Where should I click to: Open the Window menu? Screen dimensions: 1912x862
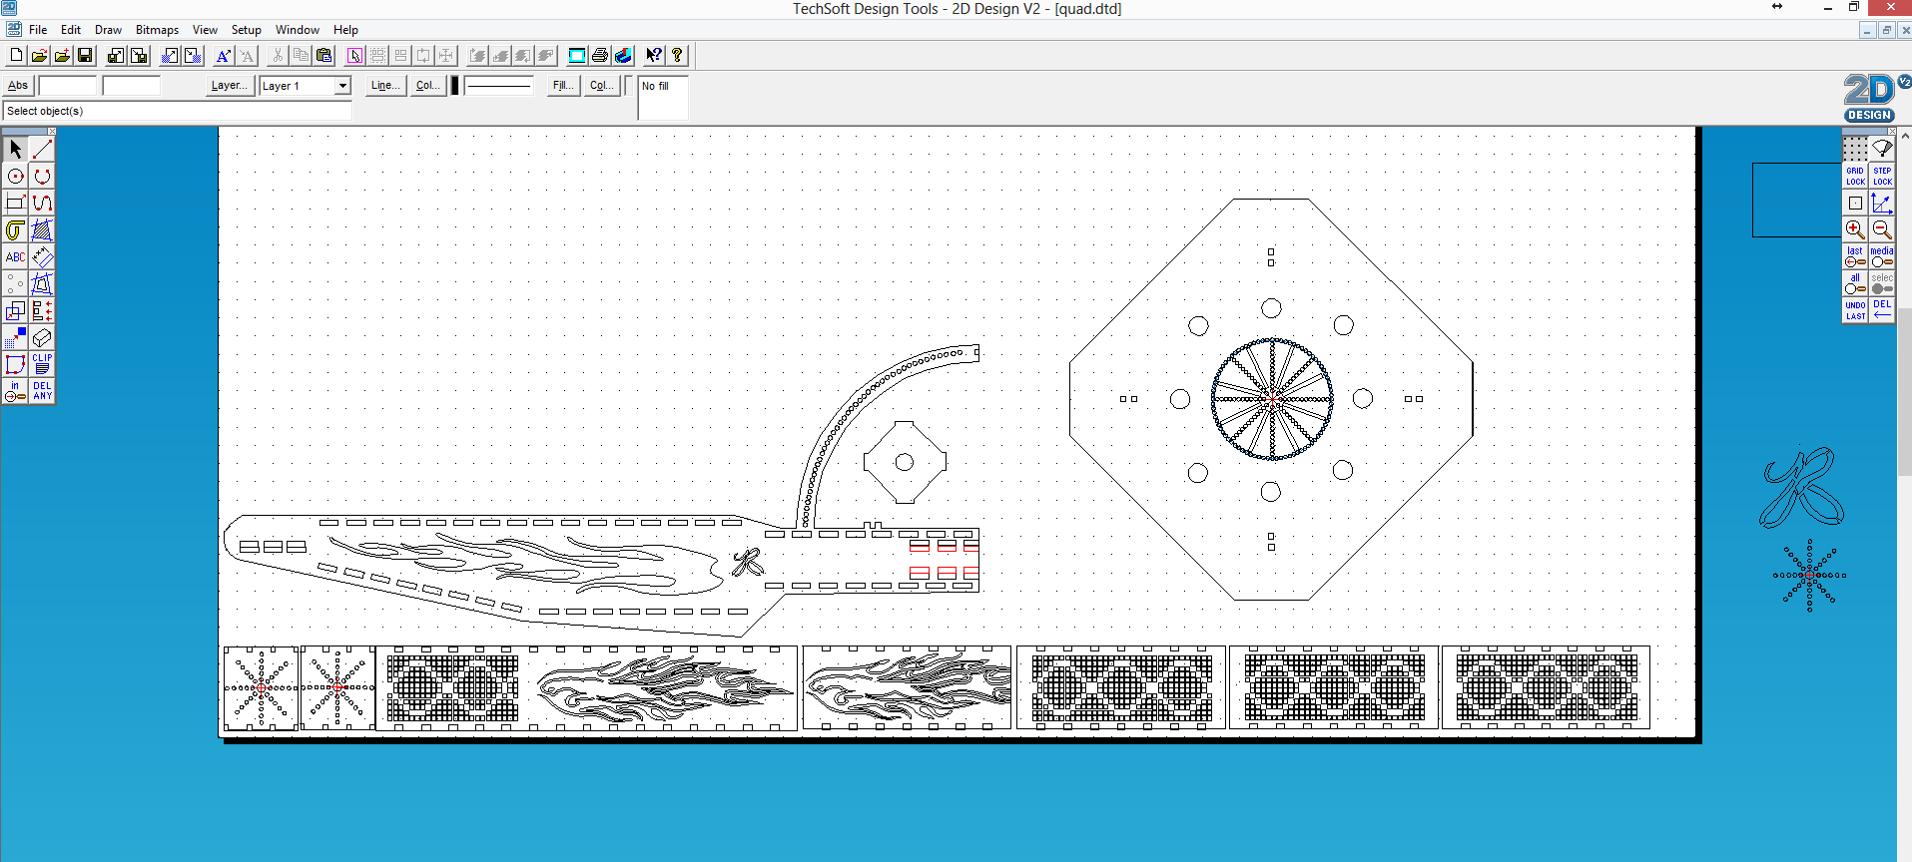point(298,30)
